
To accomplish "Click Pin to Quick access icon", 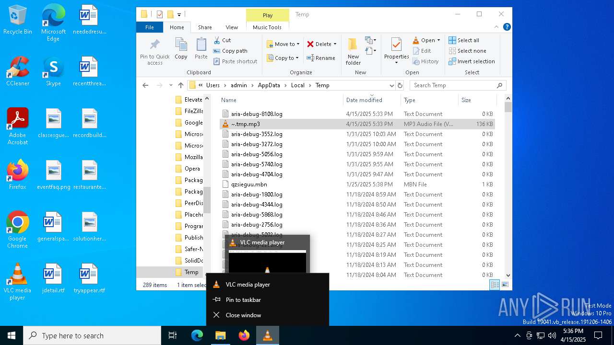I will pos(154,52).
